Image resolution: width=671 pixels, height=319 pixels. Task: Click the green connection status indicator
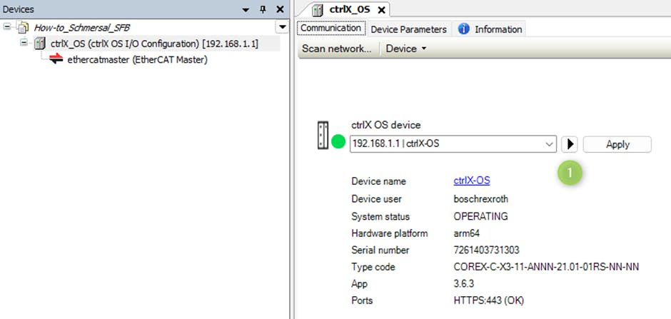pos(338,143)
